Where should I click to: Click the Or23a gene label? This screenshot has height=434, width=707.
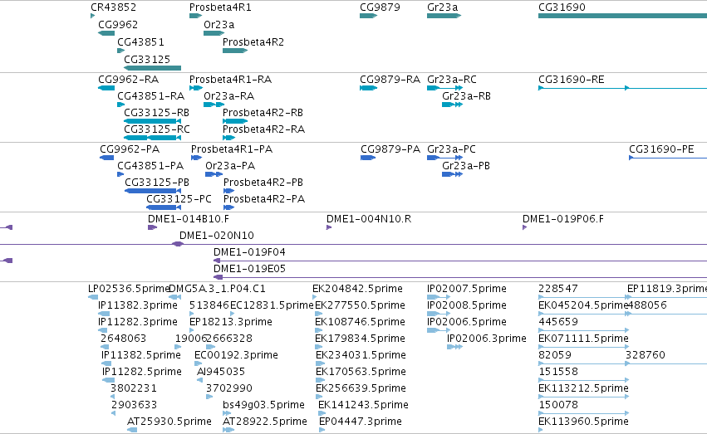click(219, 25)
